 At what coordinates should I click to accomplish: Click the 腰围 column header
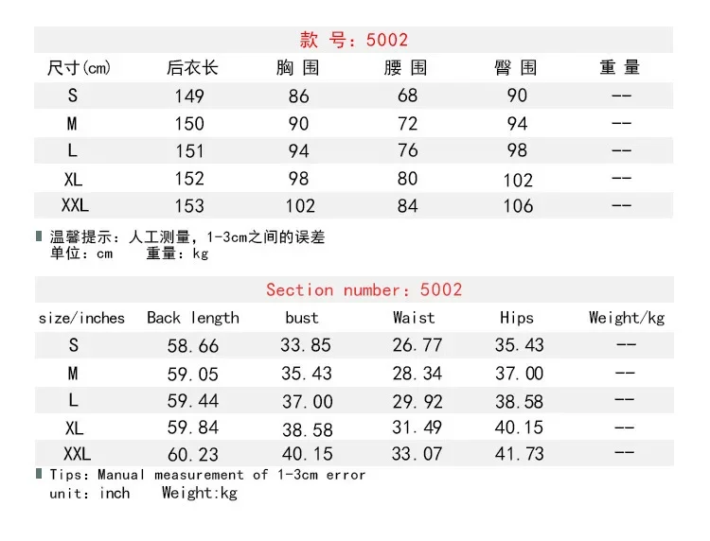tap(406, 68)
